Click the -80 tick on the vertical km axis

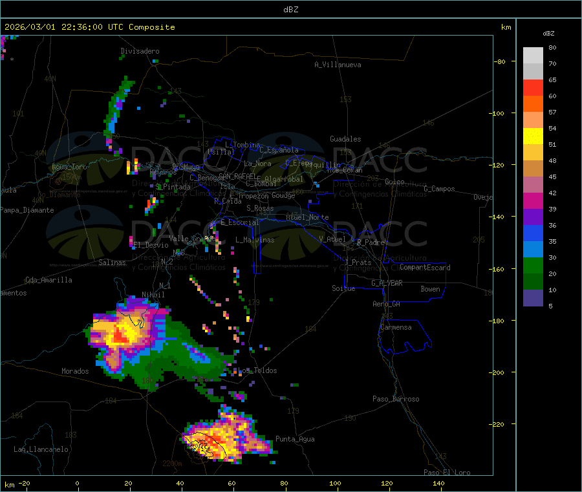[x=500, y=61]
